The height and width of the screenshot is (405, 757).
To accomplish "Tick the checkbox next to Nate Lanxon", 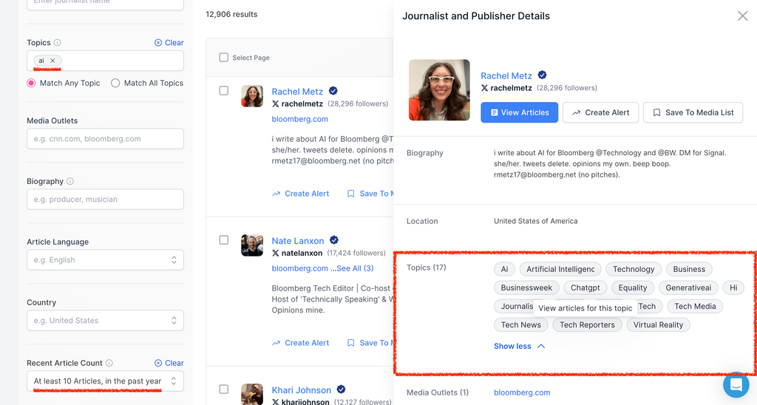I will click(224, 240).
